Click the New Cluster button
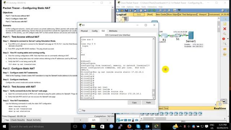The width and height of the screenshot is (231, 130). (x=161, y=14)
